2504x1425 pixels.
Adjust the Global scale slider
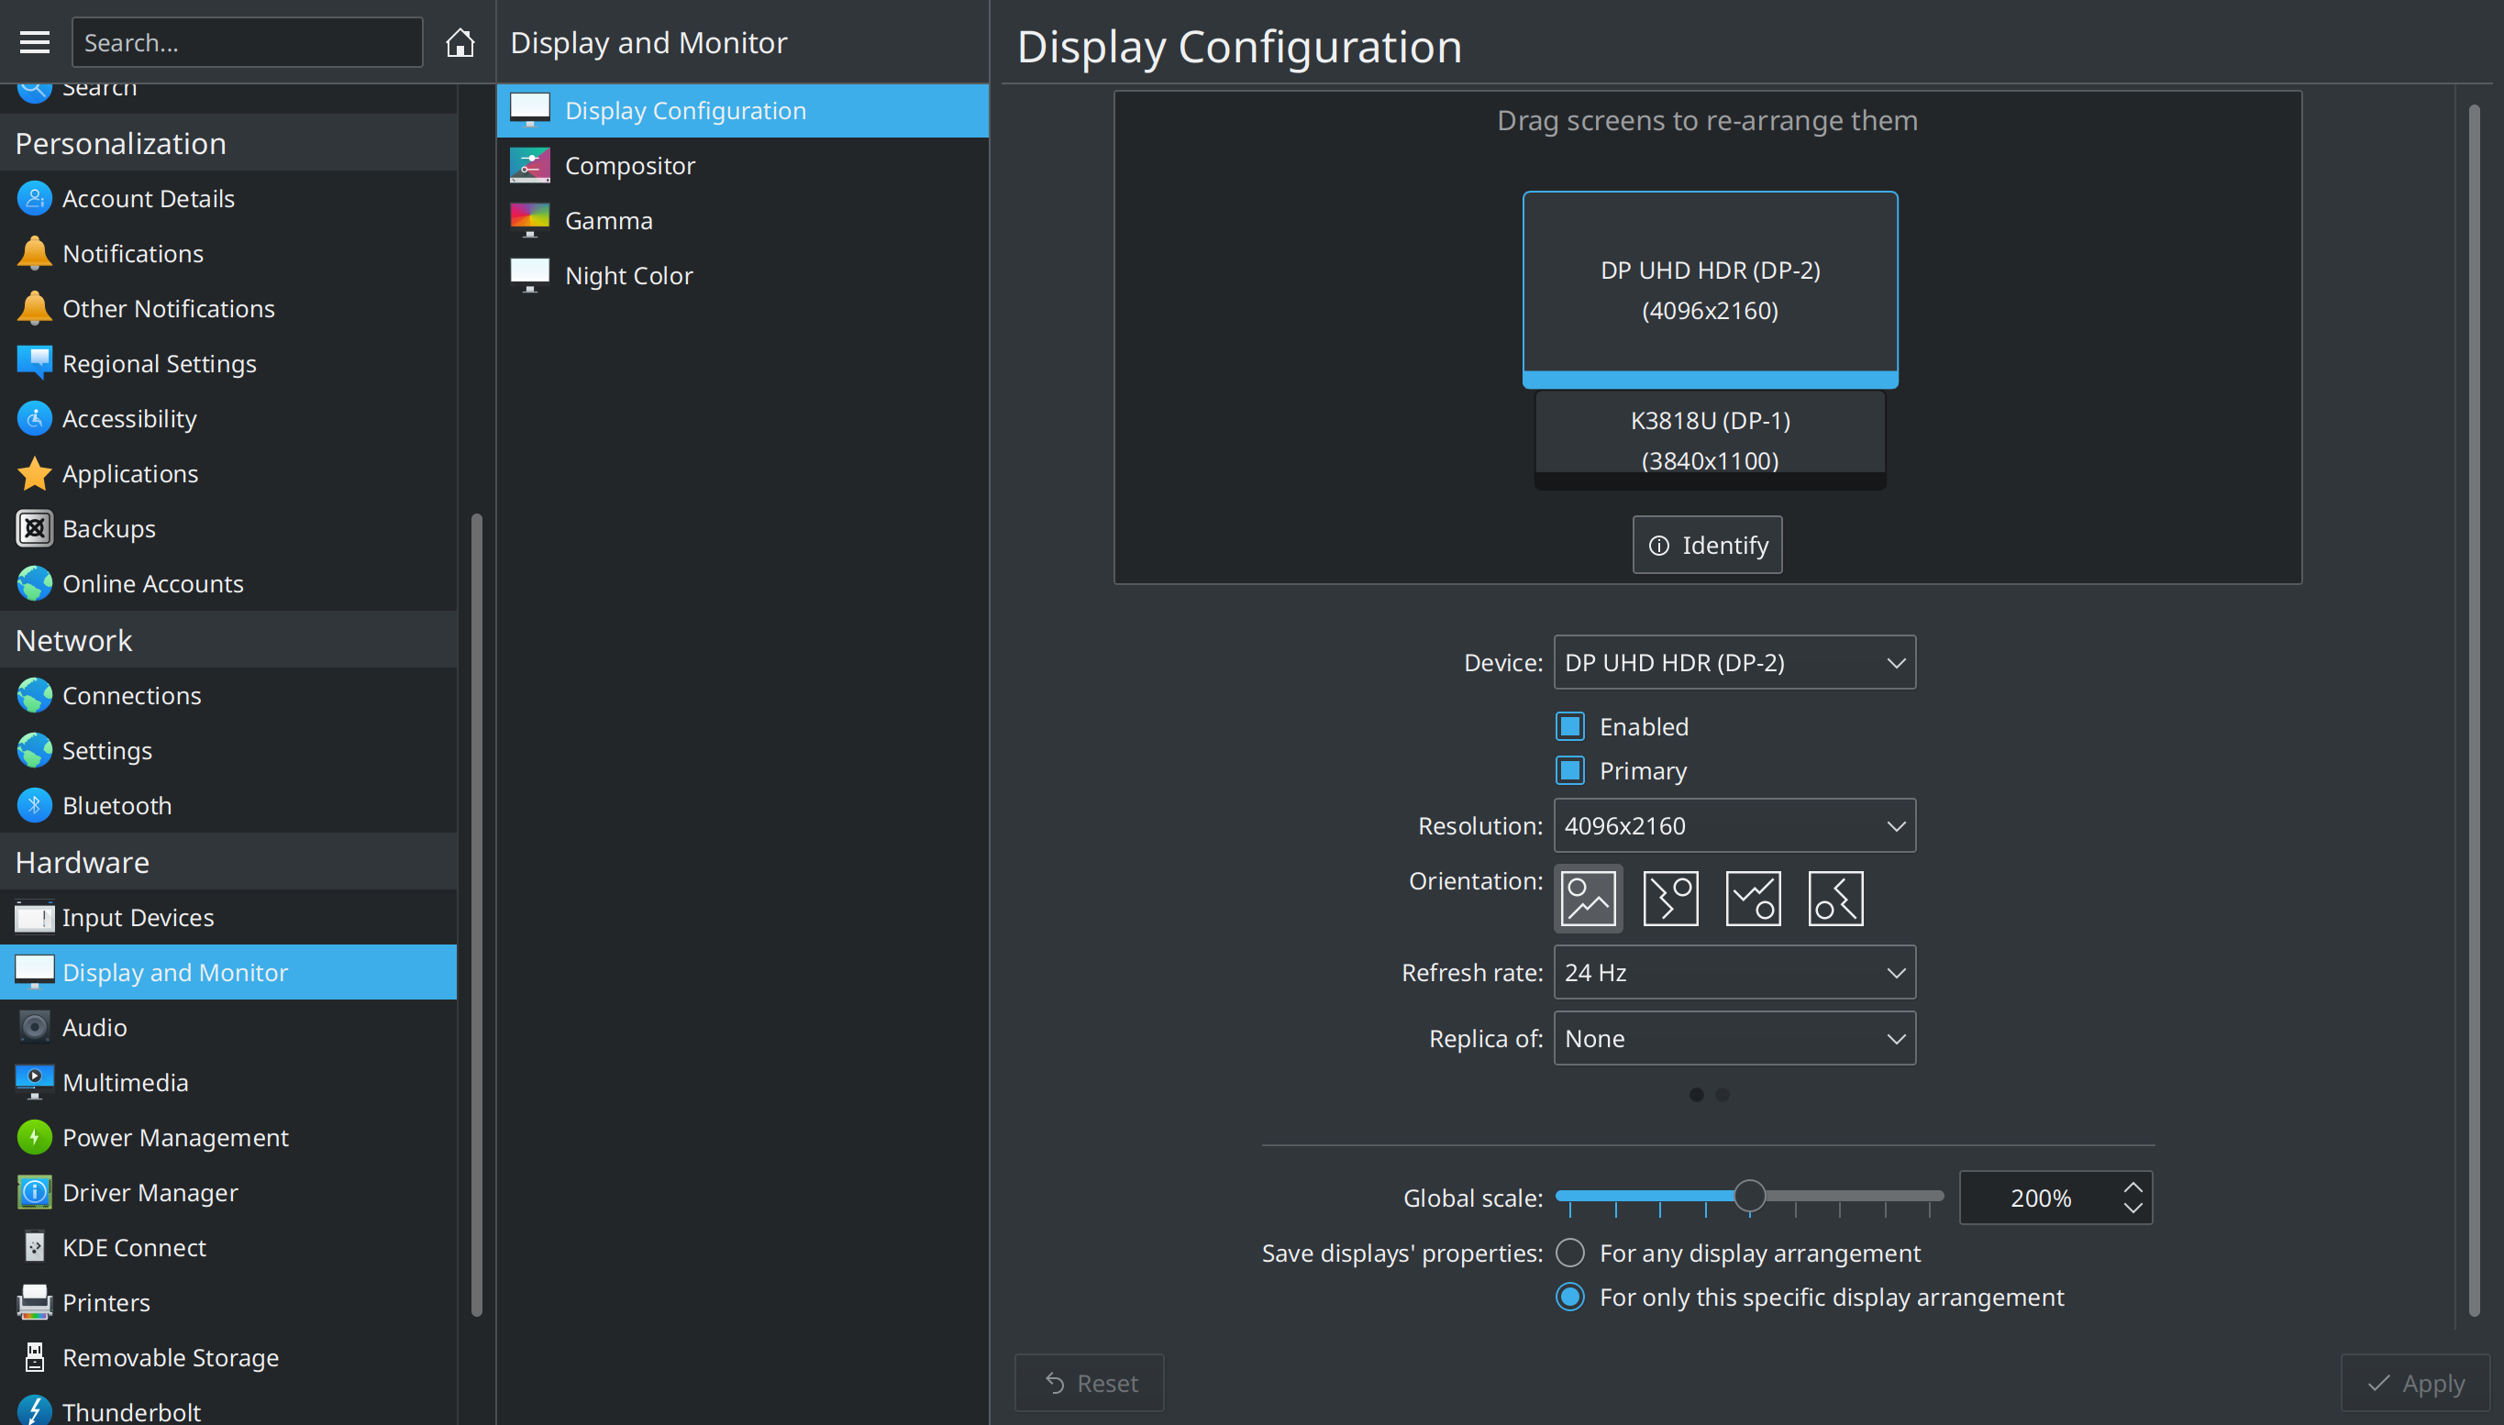[1750, 1195]
